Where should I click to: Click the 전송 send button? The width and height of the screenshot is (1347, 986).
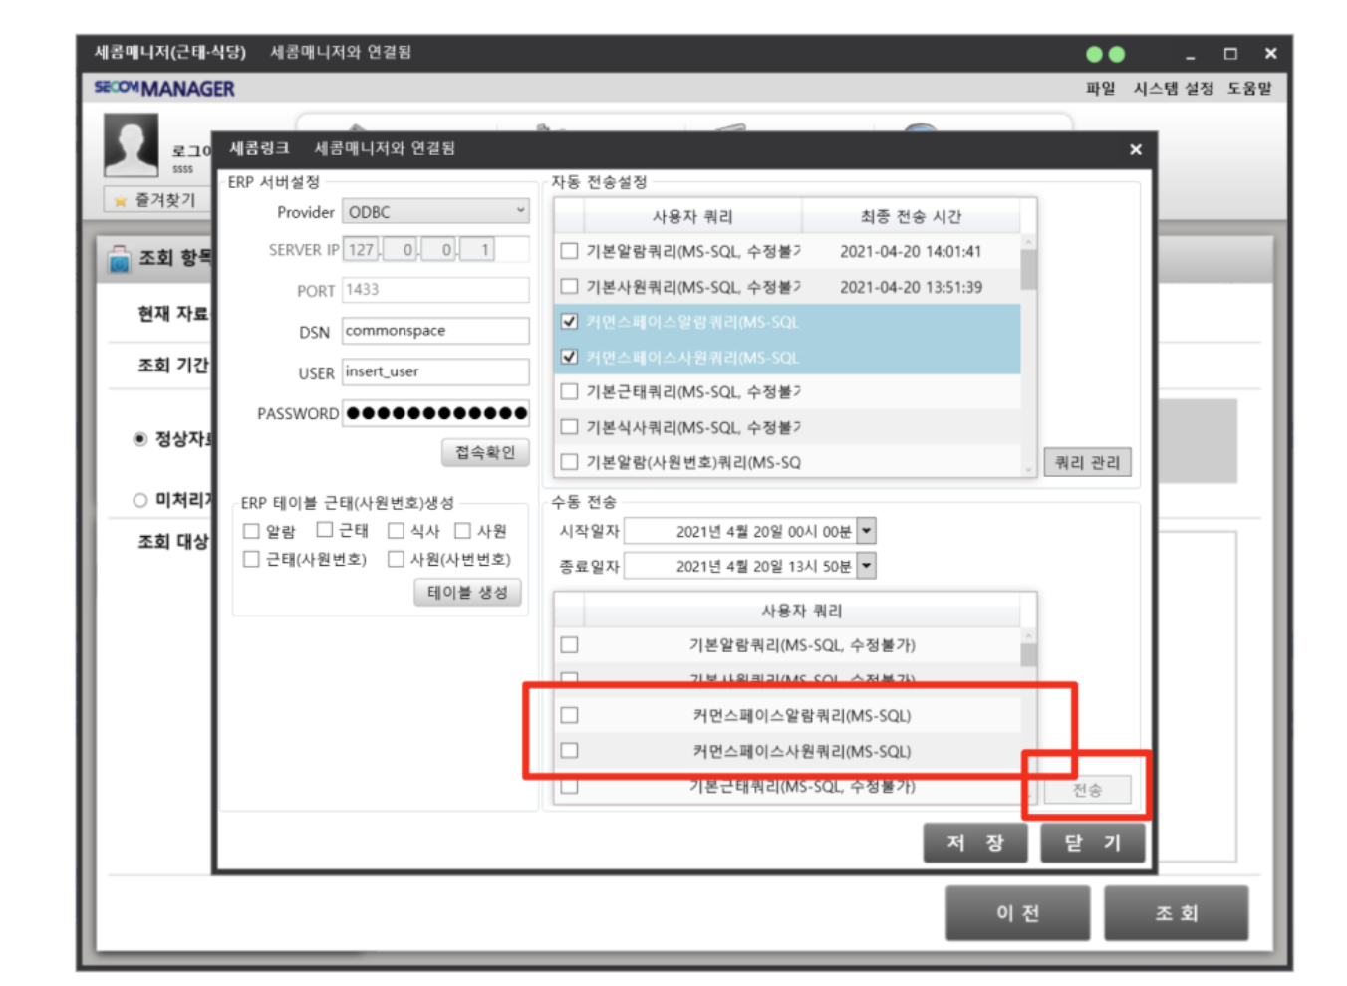click(x=1086, y=790)
